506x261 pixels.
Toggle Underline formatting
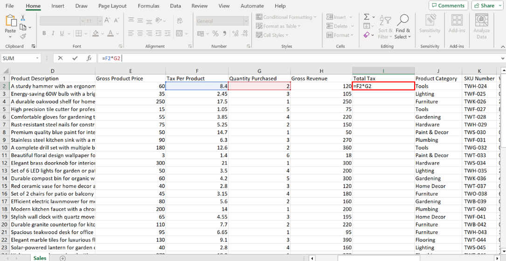click(x=62, y=34)
